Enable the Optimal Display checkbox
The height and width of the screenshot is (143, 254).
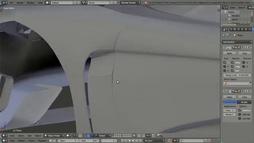[240, 114]
